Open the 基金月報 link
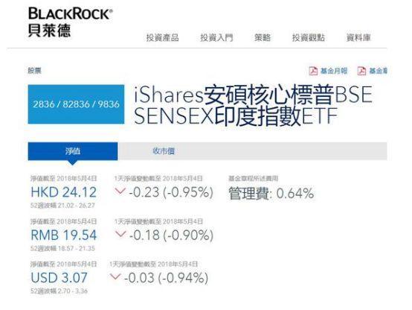The image size is (412, 310). point(334,71)
